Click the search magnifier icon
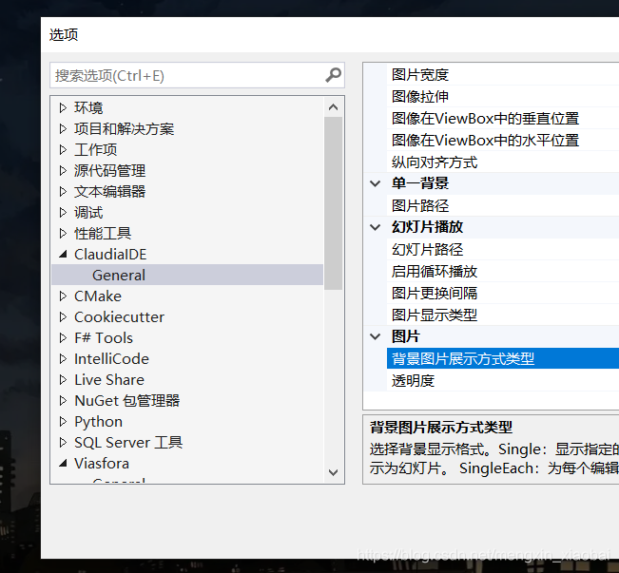This screenshot has width=619, height=573. pos(333,75)
